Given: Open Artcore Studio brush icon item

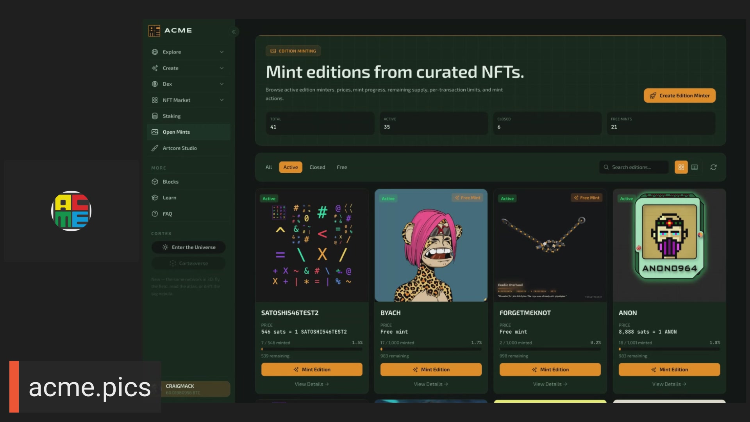Looking at the screenshot, I should [x=155, y=148].
